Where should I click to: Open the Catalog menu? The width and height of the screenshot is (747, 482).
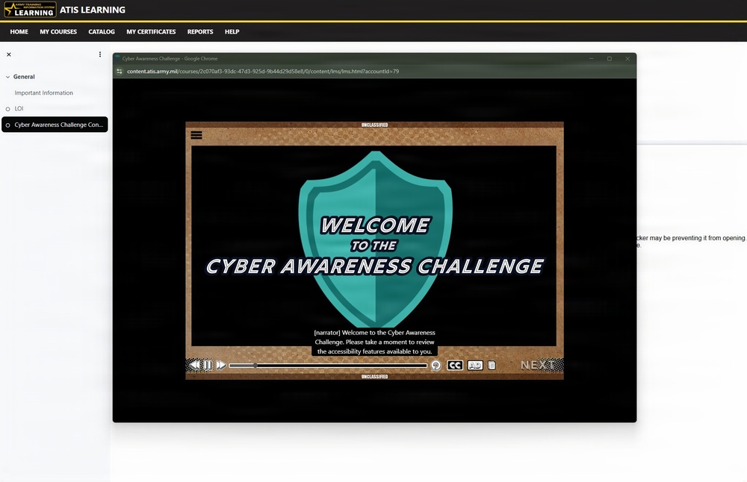click(x=102, y=32)
